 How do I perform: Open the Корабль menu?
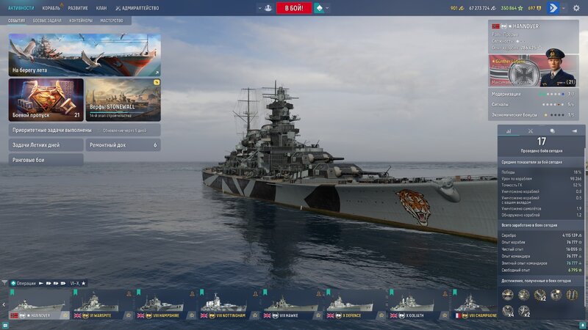(51, 8)
